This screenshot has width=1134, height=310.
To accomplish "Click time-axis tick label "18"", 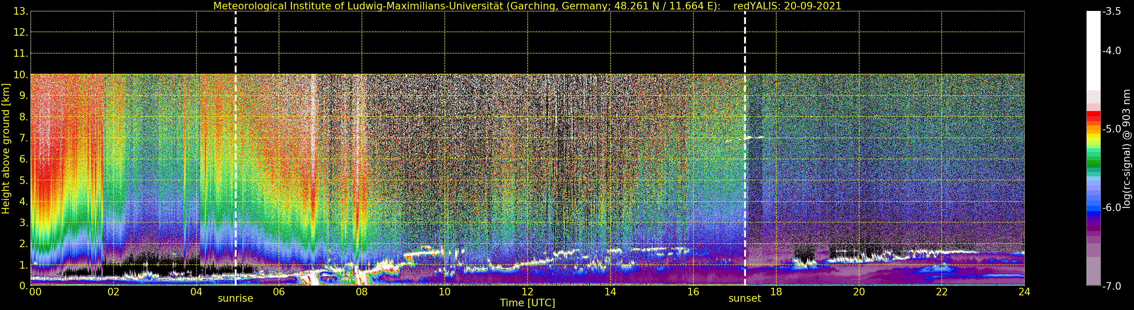I will point(776,292).
